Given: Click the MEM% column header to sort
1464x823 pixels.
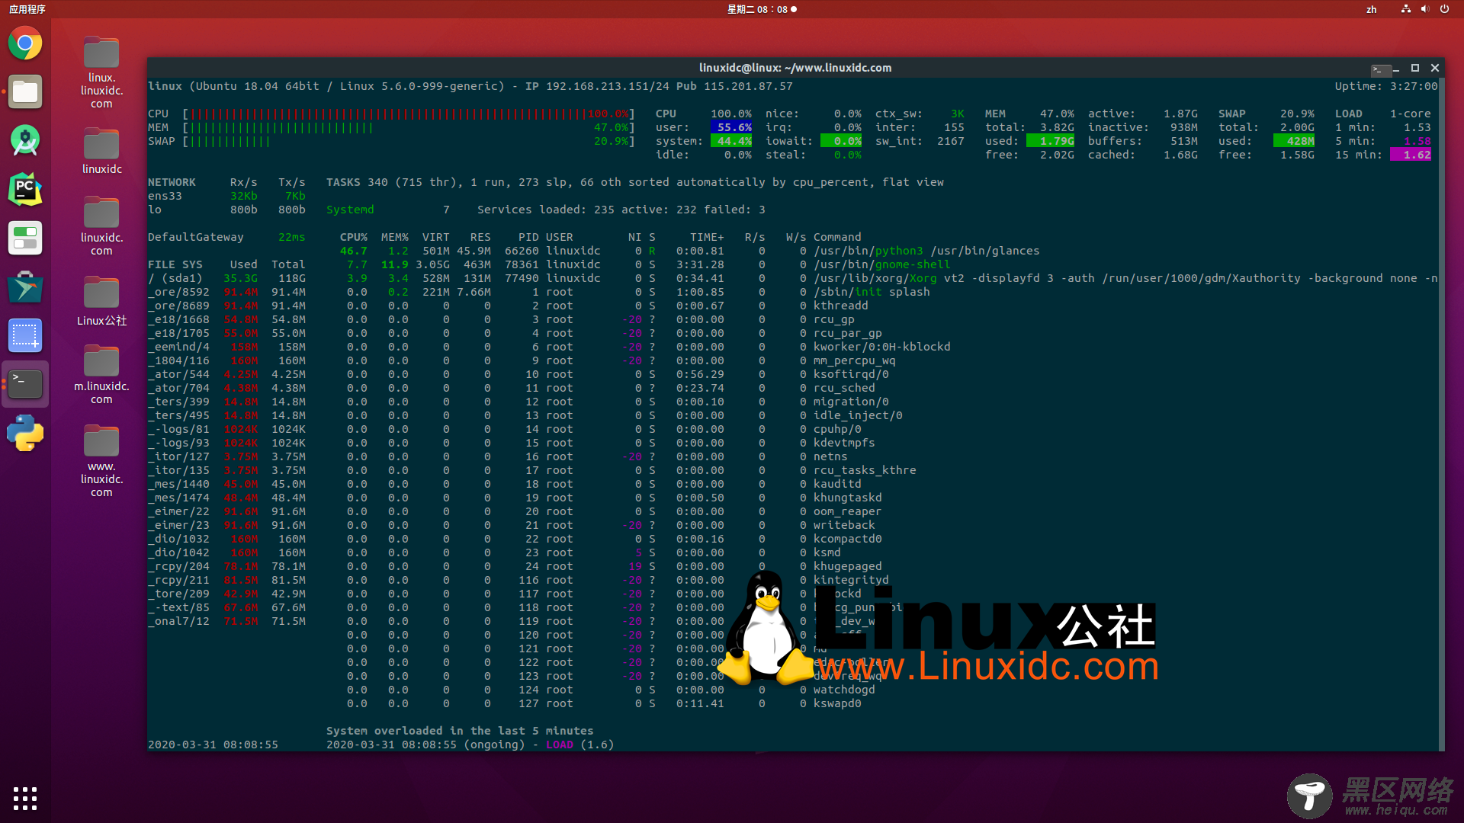Looking at the screenshot, I should (392, 236).
